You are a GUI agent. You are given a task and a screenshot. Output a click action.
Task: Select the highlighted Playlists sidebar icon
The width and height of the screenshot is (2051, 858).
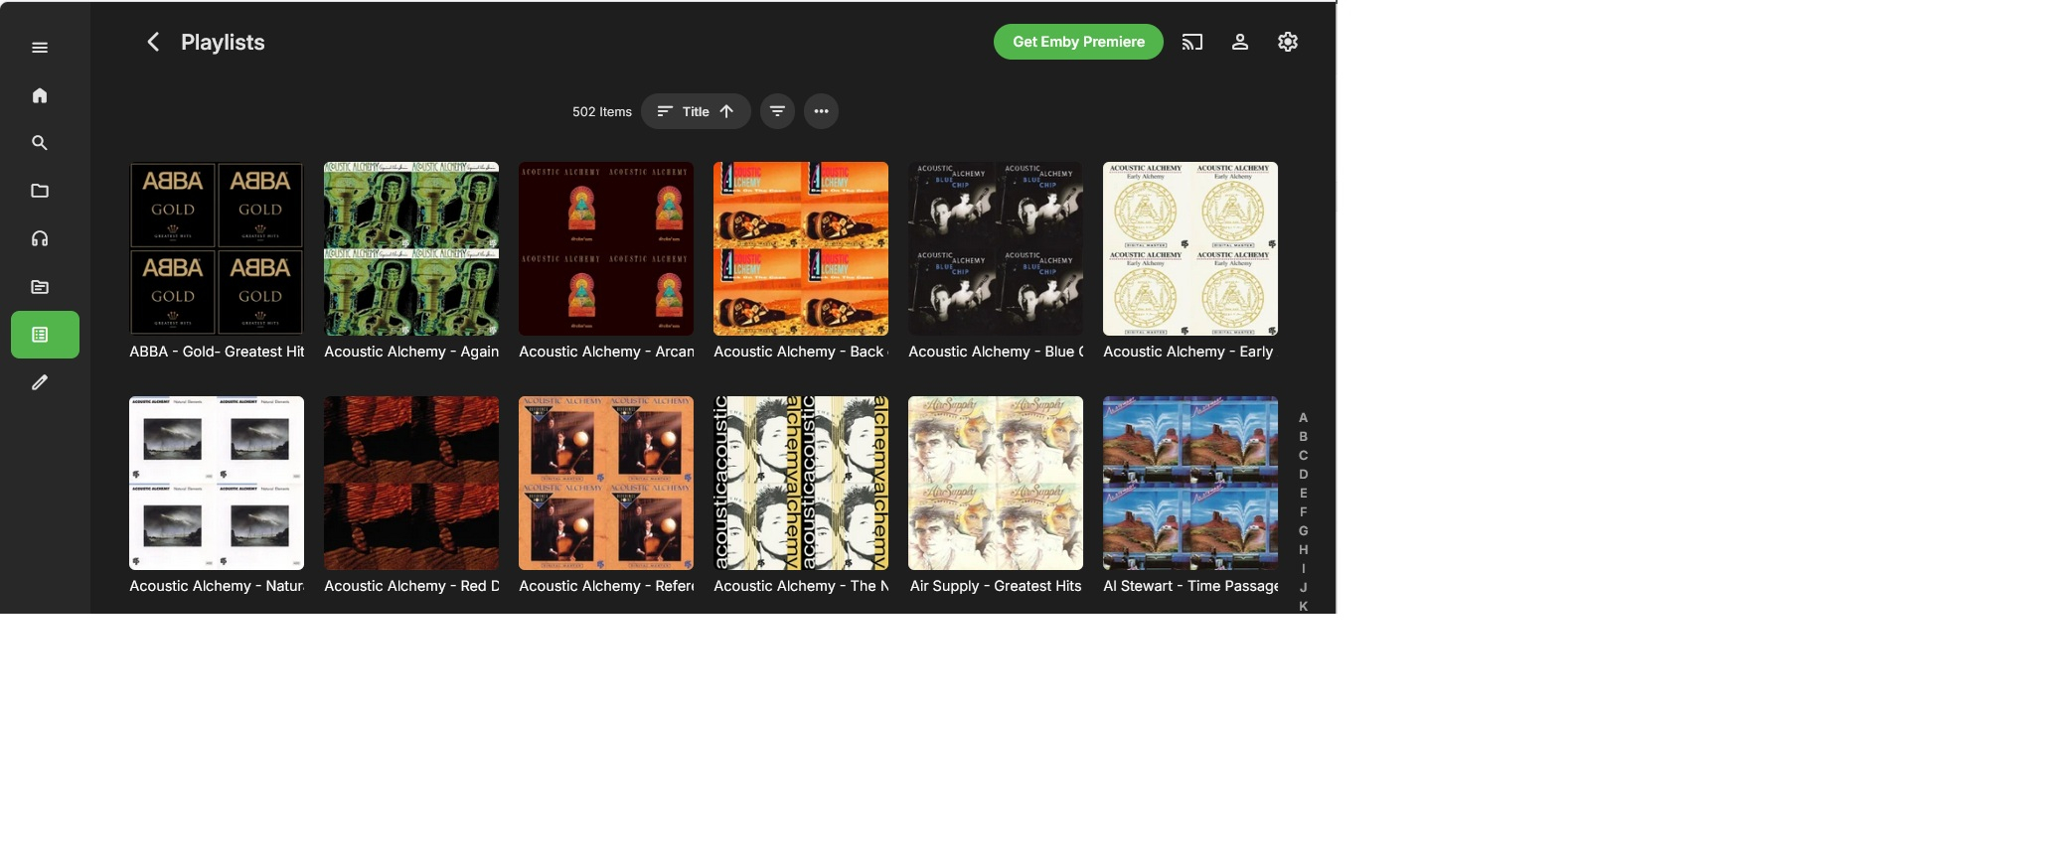coord(45,335)
